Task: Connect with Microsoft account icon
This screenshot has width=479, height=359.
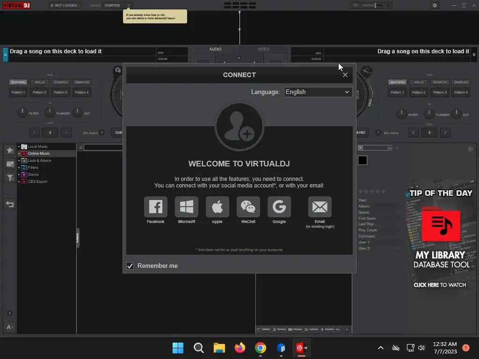Action: click(x=186, y=207)
